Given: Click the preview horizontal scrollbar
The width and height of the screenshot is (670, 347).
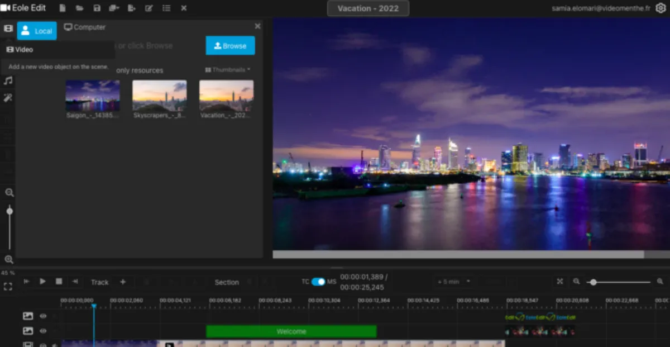Looking at the screenshot, I should [458, 254].
